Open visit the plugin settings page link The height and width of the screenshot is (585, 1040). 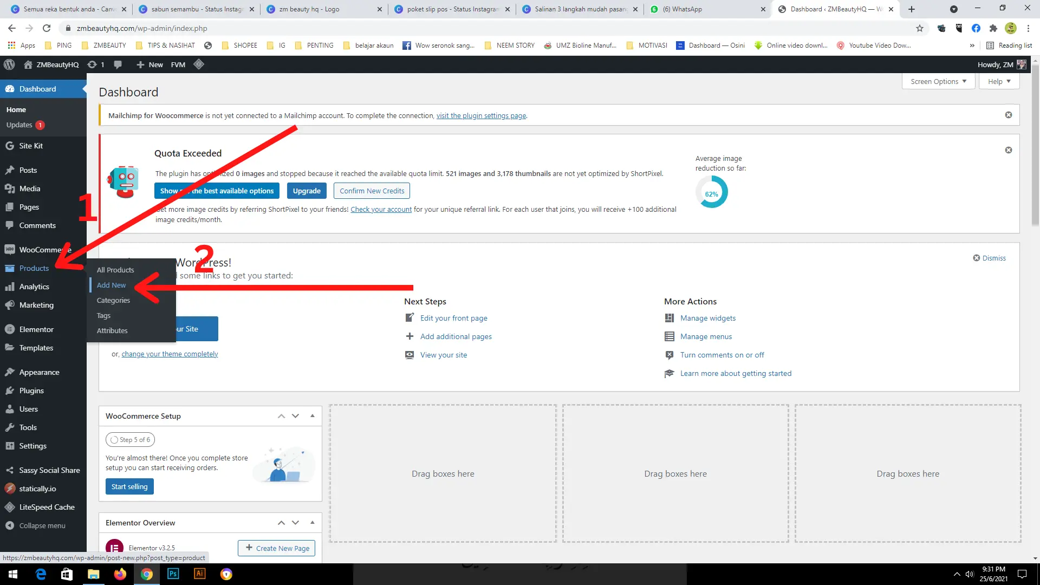(x=481, y=115)
